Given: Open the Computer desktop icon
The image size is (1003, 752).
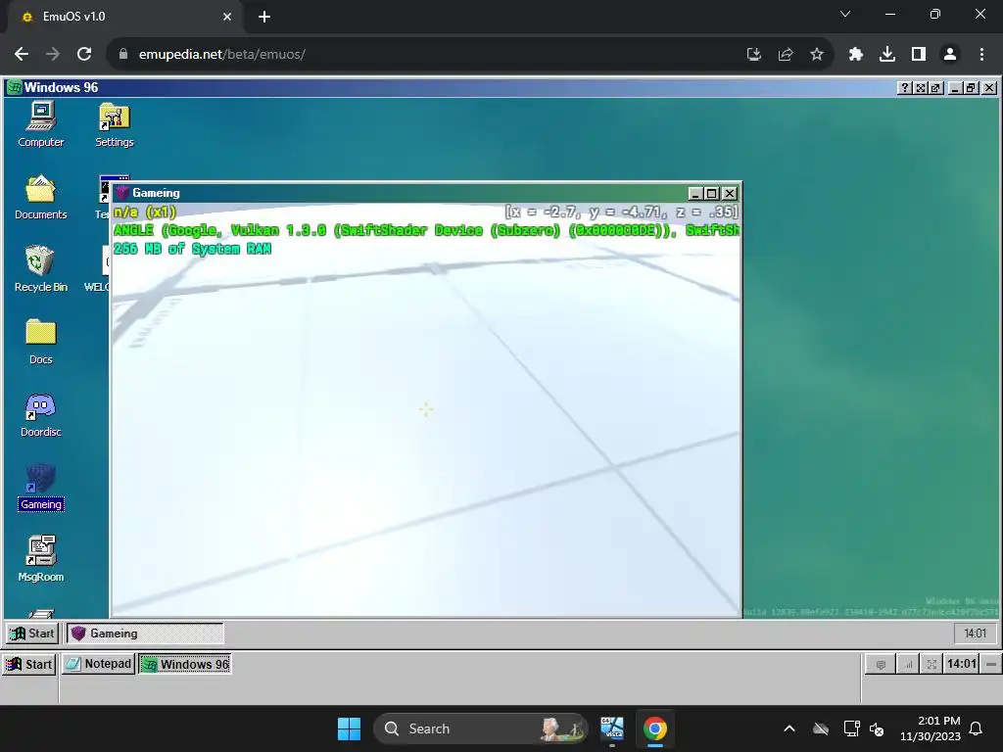Looking at the screenshot, I should [41, 124].
